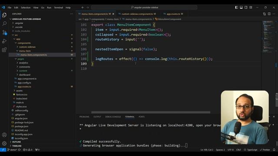The width and height of the screenshot is (278, 156).
Task: Open the Search view in activity bar
Action: [4, 24]
